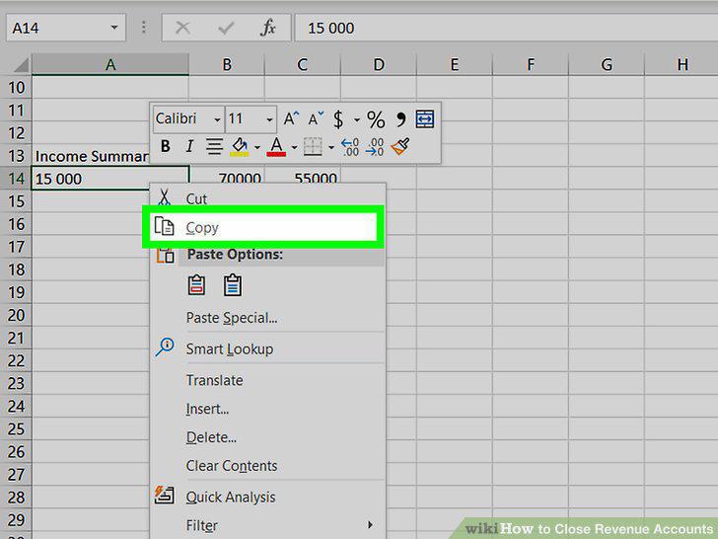Select column E header
718x539 pixels.
coord(455,64)
